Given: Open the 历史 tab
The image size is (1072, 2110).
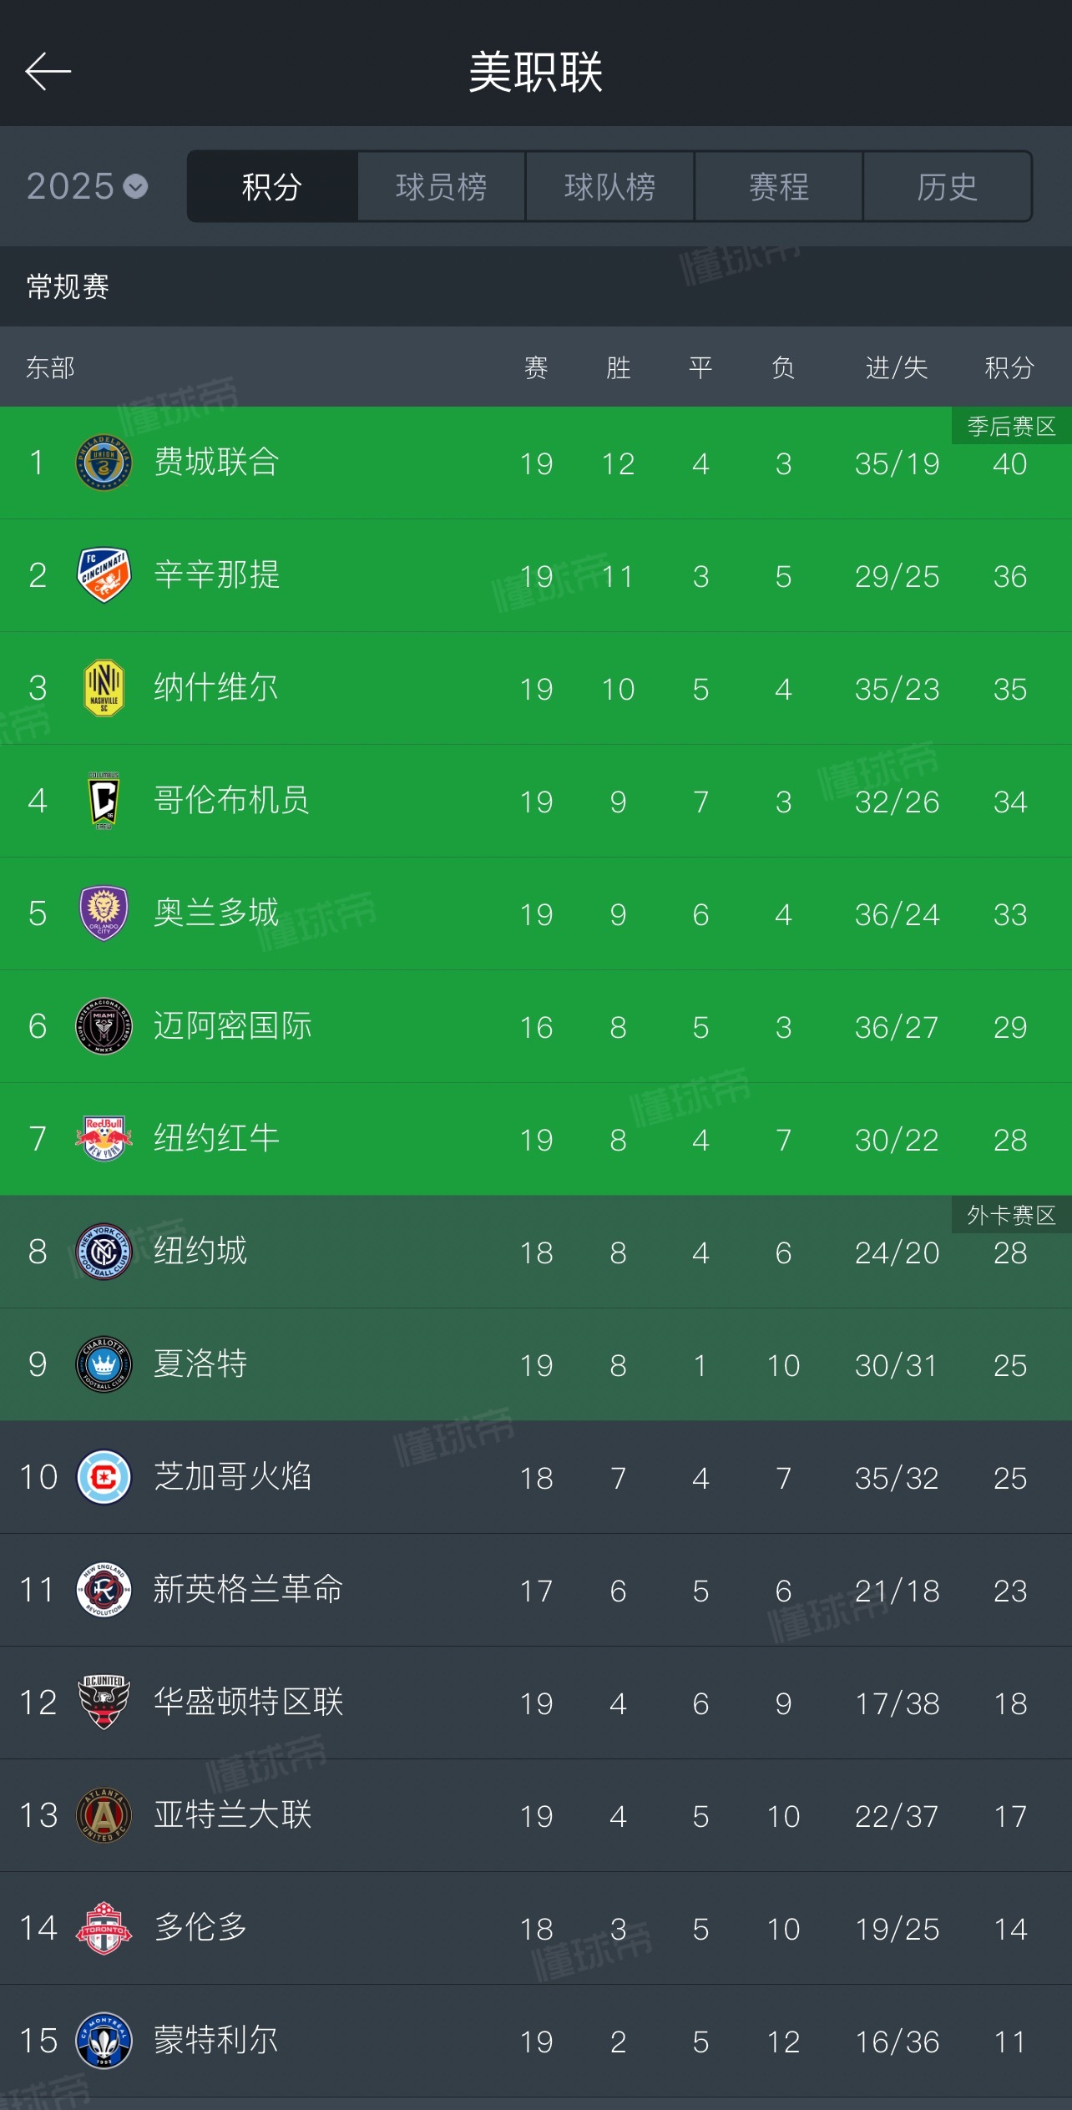Looking at the screenshot, I should [947, 186].
